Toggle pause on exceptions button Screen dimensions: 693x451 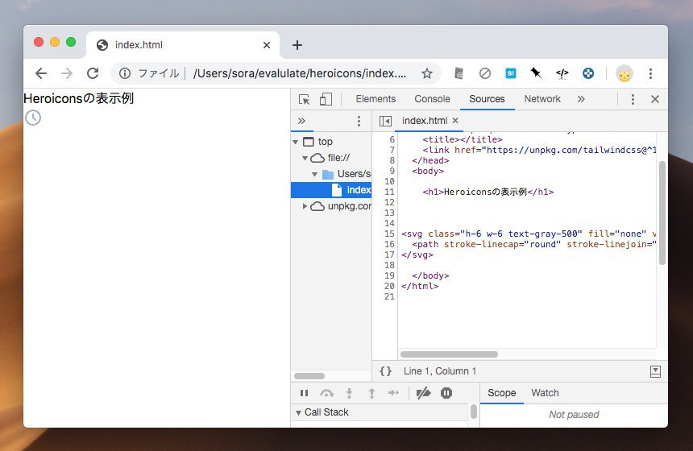tap(446, 393)
